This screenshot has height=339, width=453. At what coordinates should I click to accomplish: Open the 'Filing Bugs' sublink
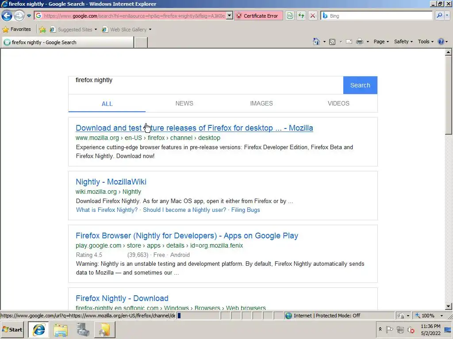click(246, 210)
